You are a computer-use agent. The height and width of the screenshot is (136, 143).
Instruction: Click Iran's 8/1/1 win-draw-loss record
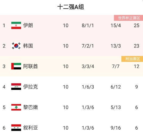[x=88, y=25]
